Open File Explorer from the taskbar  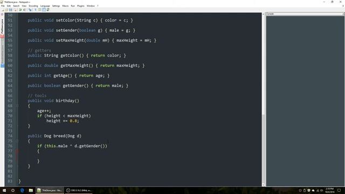point(31,190)
